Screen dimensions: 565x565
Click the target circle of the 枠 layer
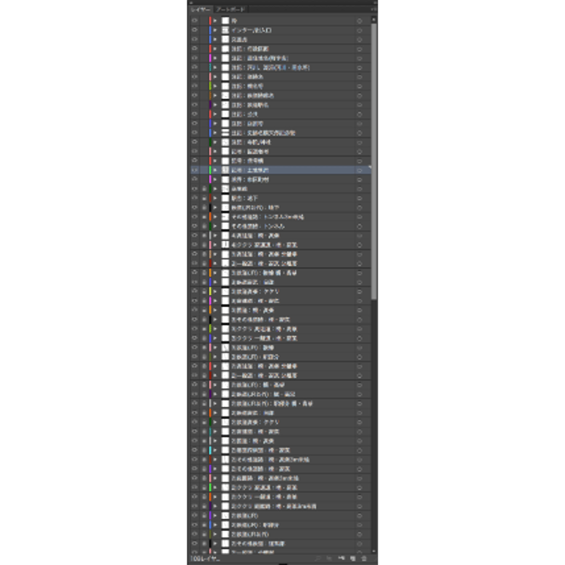point(359,21)
